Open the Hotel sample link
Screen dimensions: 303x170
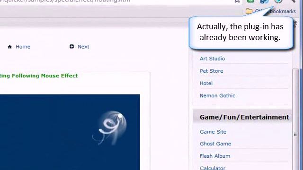pos(206,83)
